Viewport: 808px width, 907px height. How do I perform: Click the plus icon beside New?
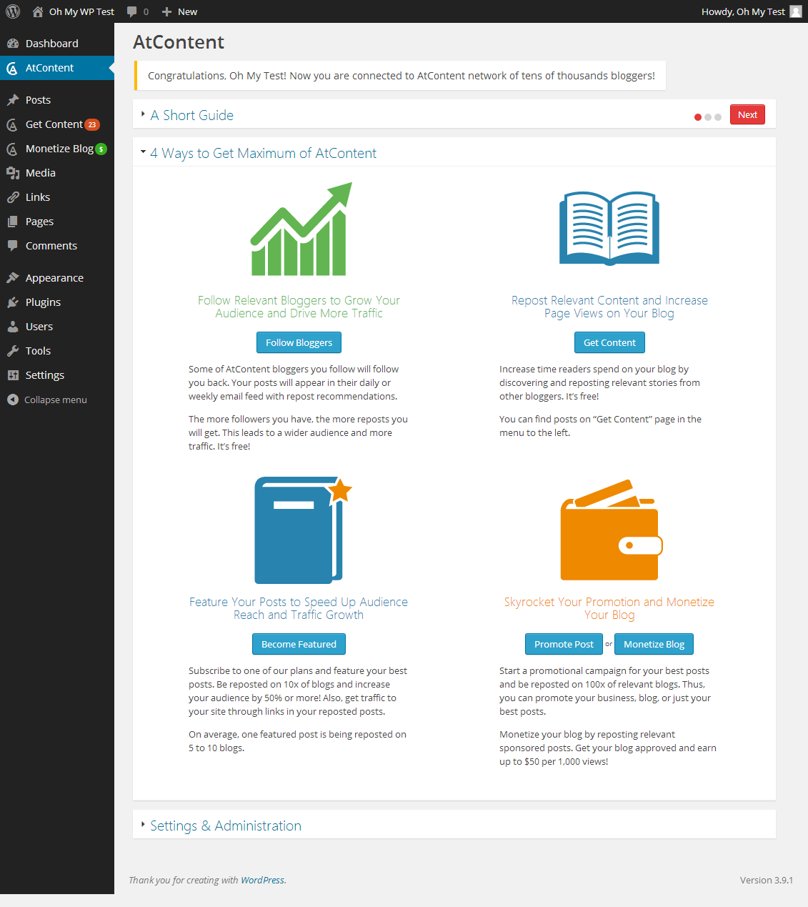click(166, 11)
